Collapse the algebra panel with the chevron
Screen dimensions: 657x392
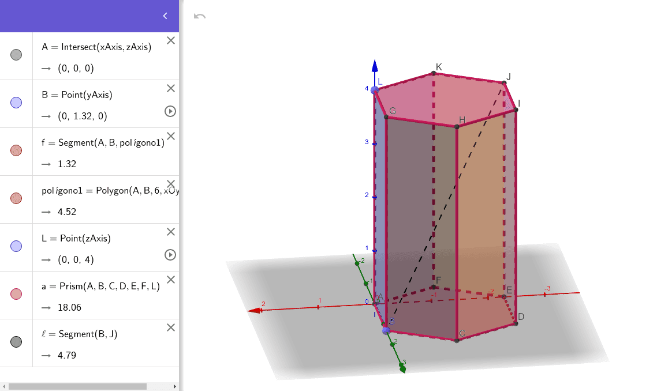(x=165, y=16)
